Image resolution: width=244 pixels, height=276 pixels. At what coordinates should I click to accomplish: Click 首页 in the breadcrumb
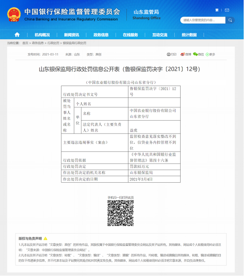click(x=25, y=43)
